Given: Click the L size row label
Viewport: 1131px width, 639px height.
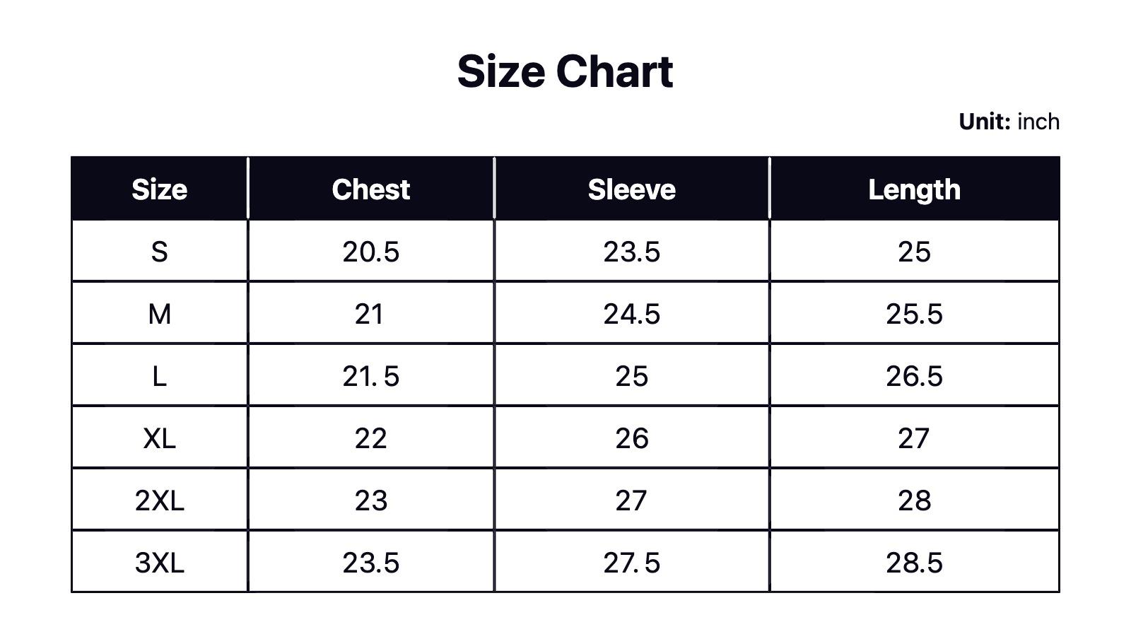Looking at the screenshot, I should (x=160, y=376).
